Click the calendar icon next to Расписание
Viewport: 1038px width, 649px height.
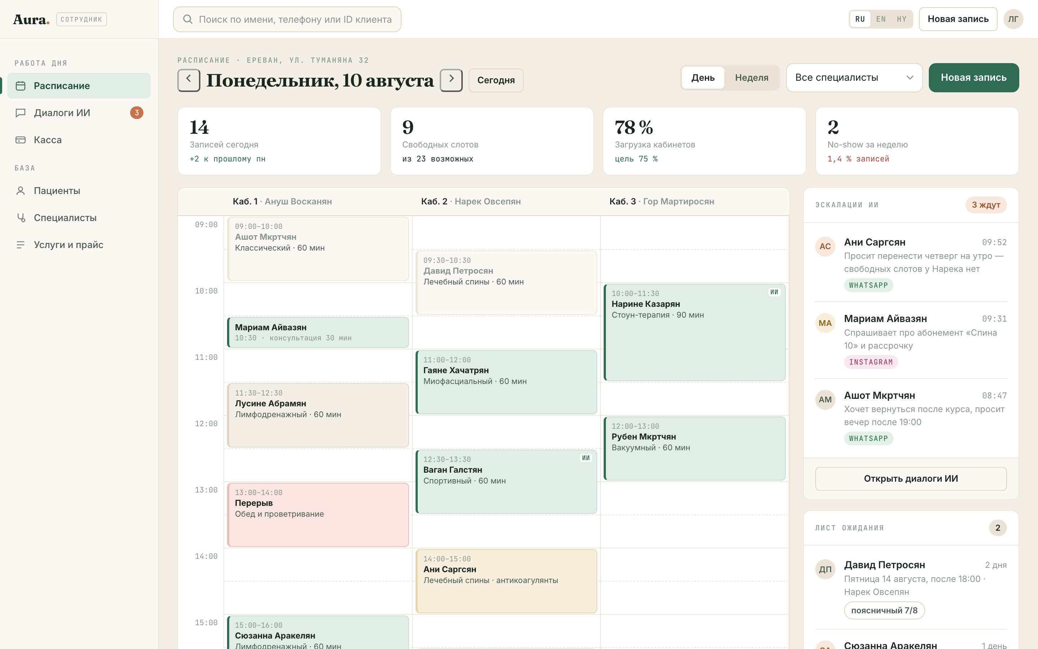point(20,86)
